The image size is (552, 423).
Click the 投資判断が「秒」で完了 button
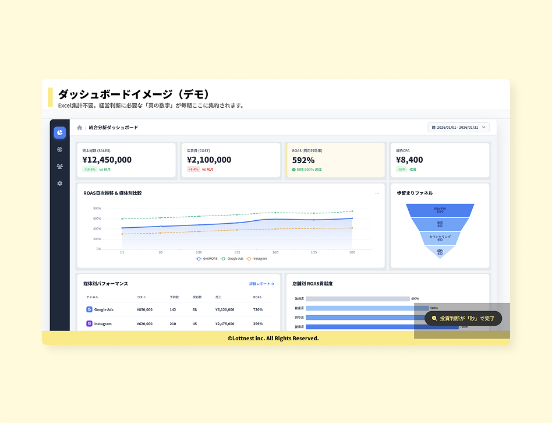coord(463,319)
